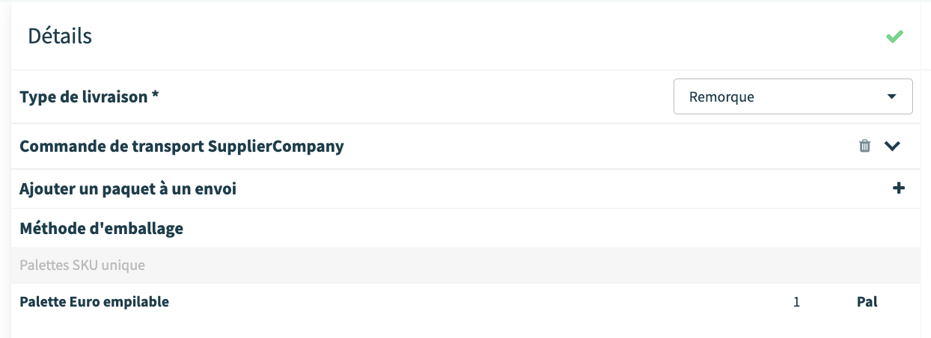Click the green checkmark in Détails header
Screen dimensions: 931x338
coord(894,36)
